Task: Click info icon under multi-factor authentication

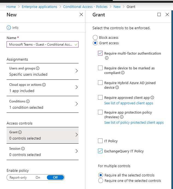Action: tap(106, 58)
